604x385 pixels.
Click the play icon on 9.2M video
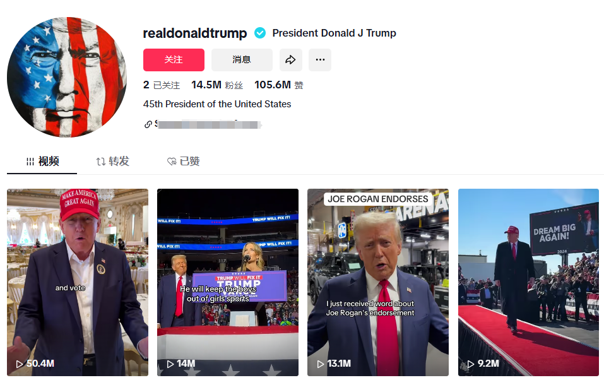tap(470, 364)
